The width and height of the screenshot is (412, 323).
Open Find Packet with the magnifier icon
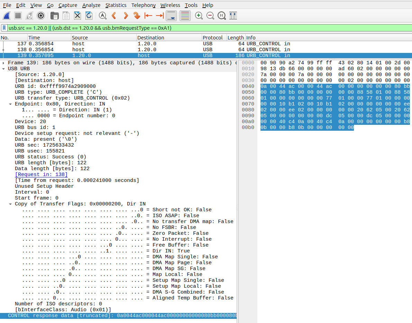(102, 16)
